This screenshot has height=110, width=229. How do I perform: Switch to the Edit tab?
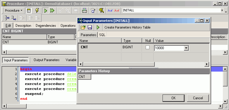click(x=8, y=26)
